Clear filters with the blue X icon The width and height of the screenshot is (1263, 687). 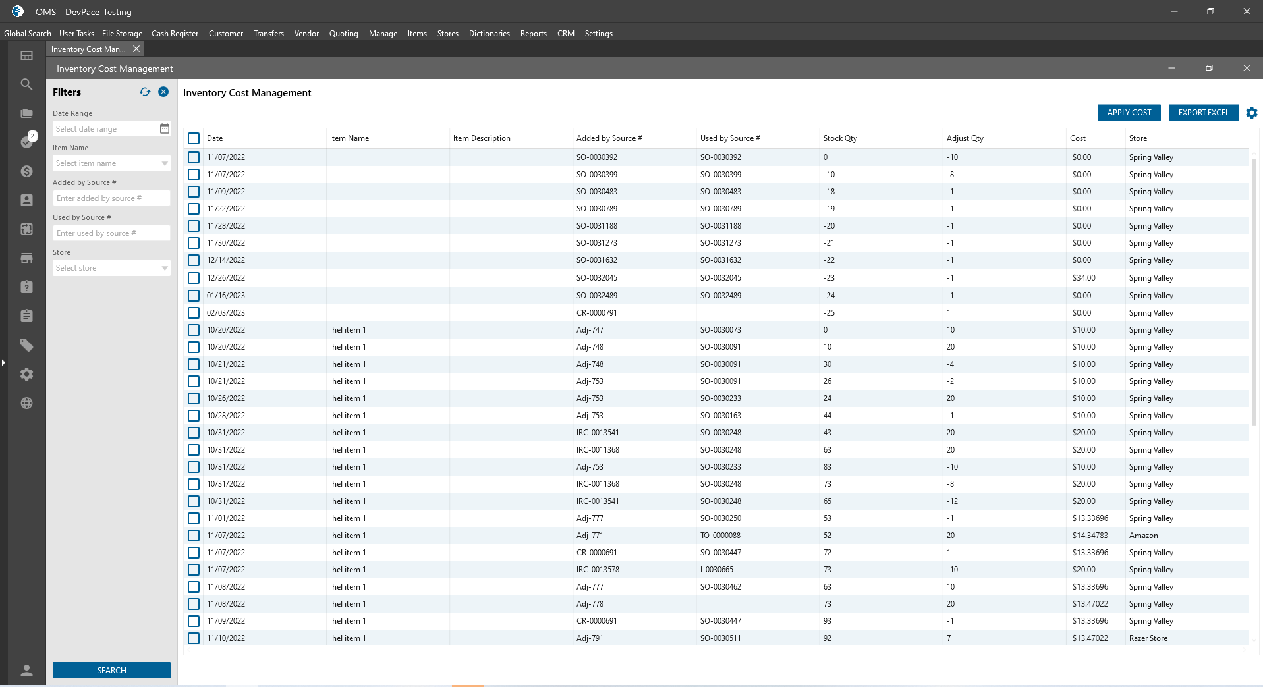pos(163,92)
